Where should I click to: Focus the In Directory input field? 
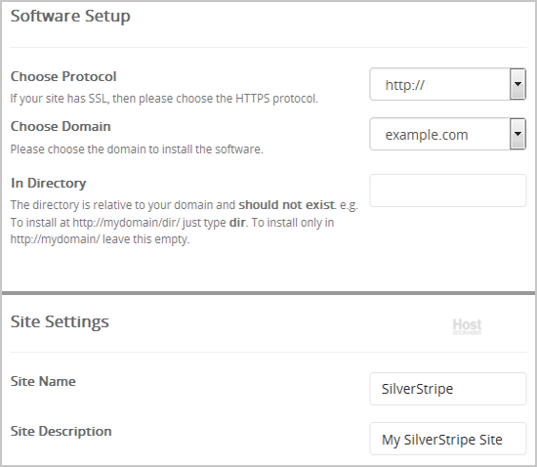pyautogui.click(x=447, y=191)
